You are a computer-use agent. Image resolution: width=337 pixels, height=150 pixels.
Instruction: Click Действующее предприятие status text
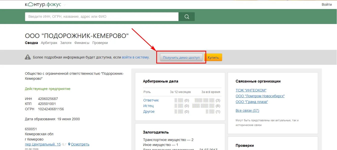click(48, 89)
